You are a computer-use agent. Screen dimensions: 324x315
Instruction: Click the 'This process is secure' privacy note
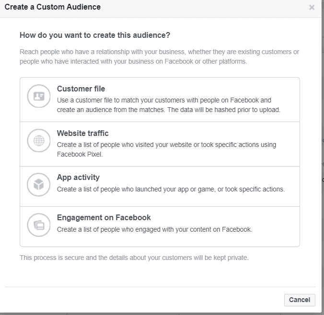tap(134, 258)
